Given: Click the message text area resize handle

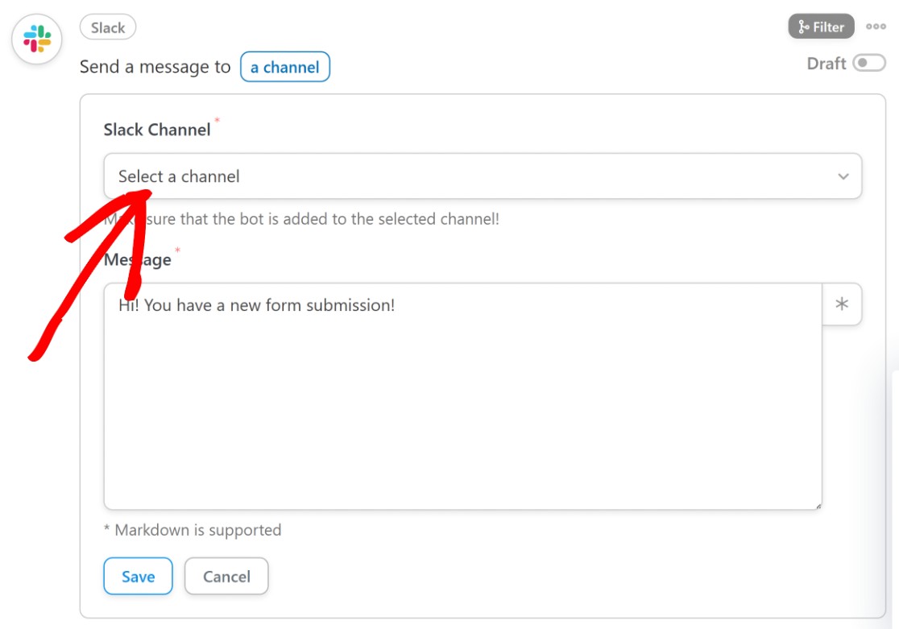Looking at the screenshot, I should [818, 506].
